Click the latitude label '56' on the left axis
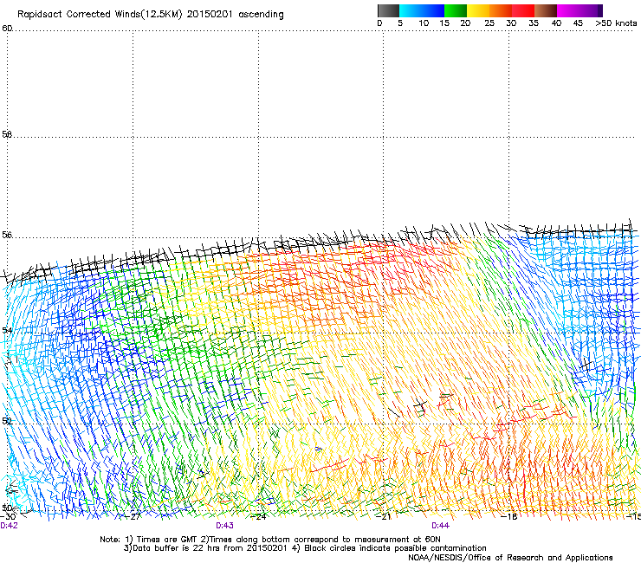 7,235
